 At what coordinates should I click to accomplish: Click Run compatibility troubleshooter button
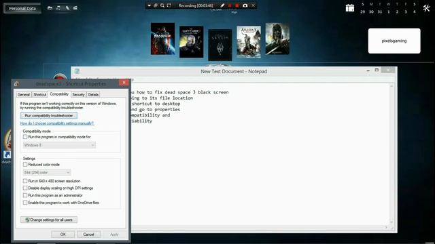click(49, 116)
